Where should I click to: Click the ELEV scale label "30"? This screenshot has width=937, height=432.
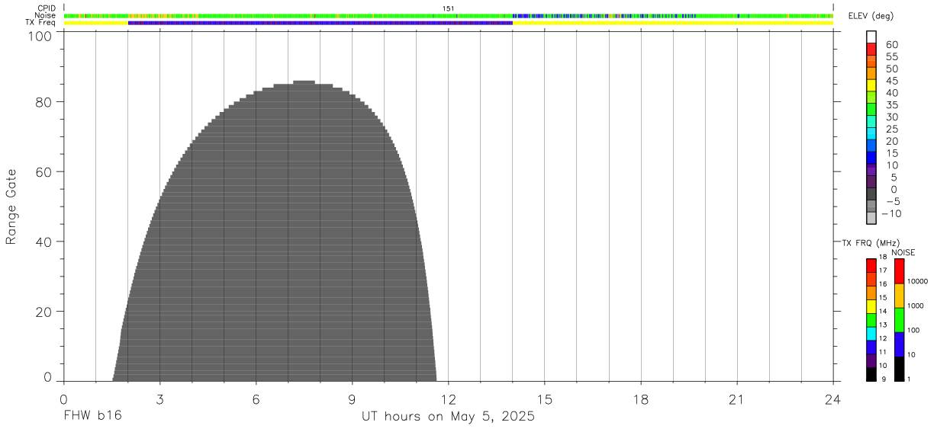tap(892, 117)
